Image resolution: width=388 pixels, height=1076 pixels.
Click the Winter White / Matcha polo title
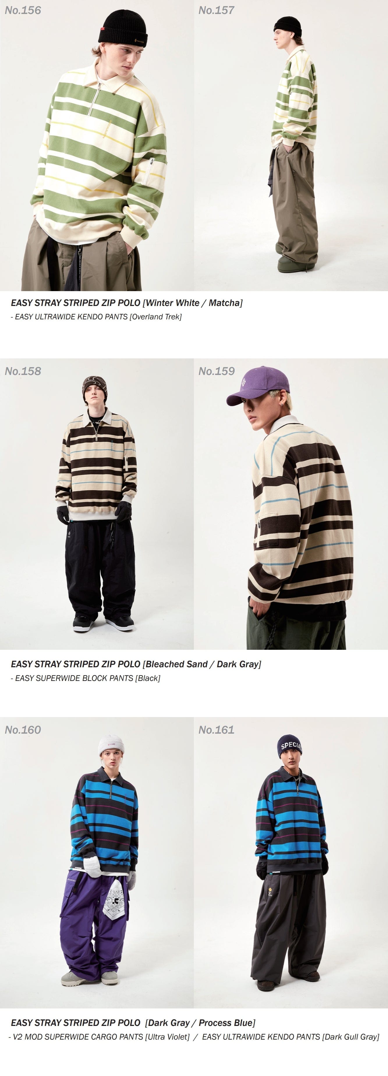(127, 303)
